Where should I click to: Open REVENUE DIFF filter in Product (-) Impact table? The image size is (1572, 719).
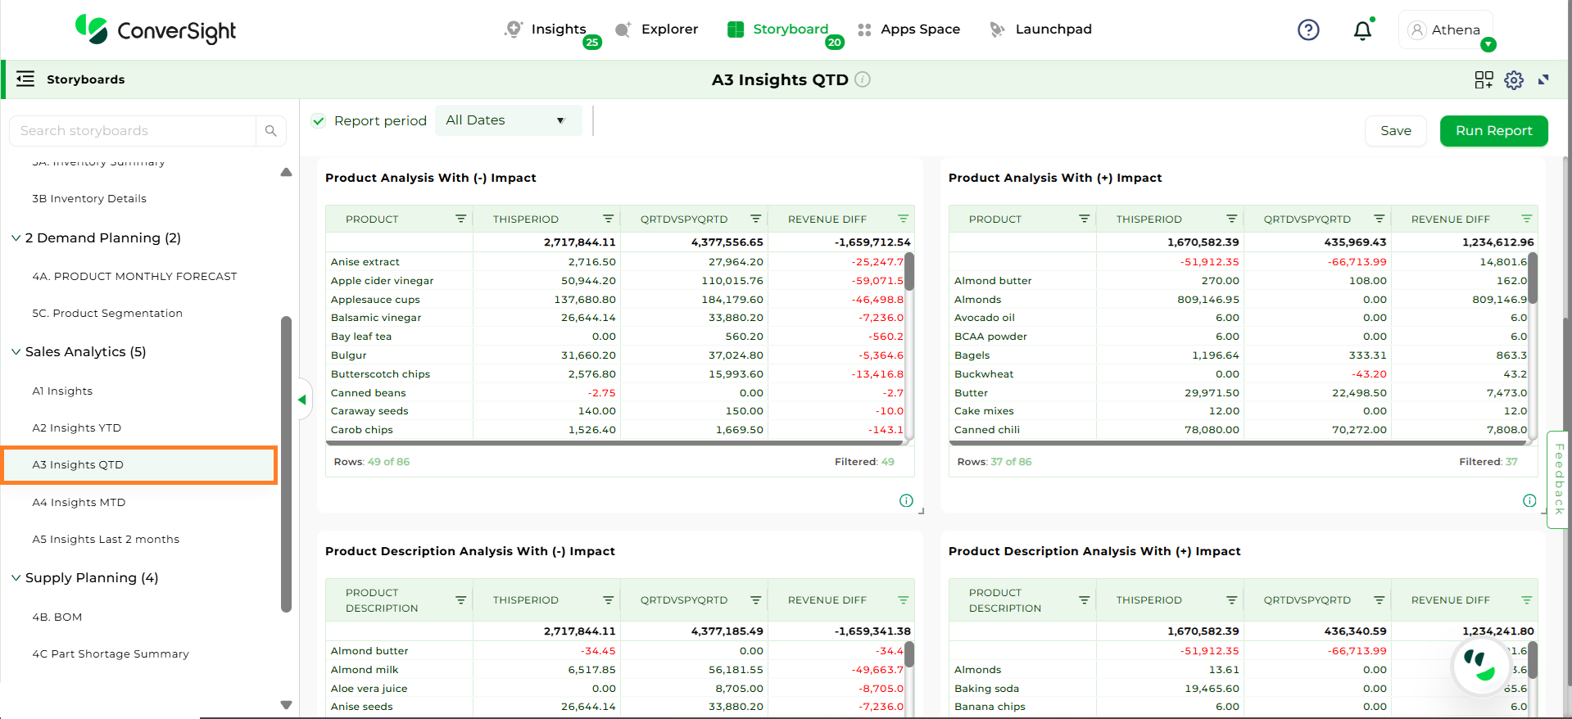904,219
